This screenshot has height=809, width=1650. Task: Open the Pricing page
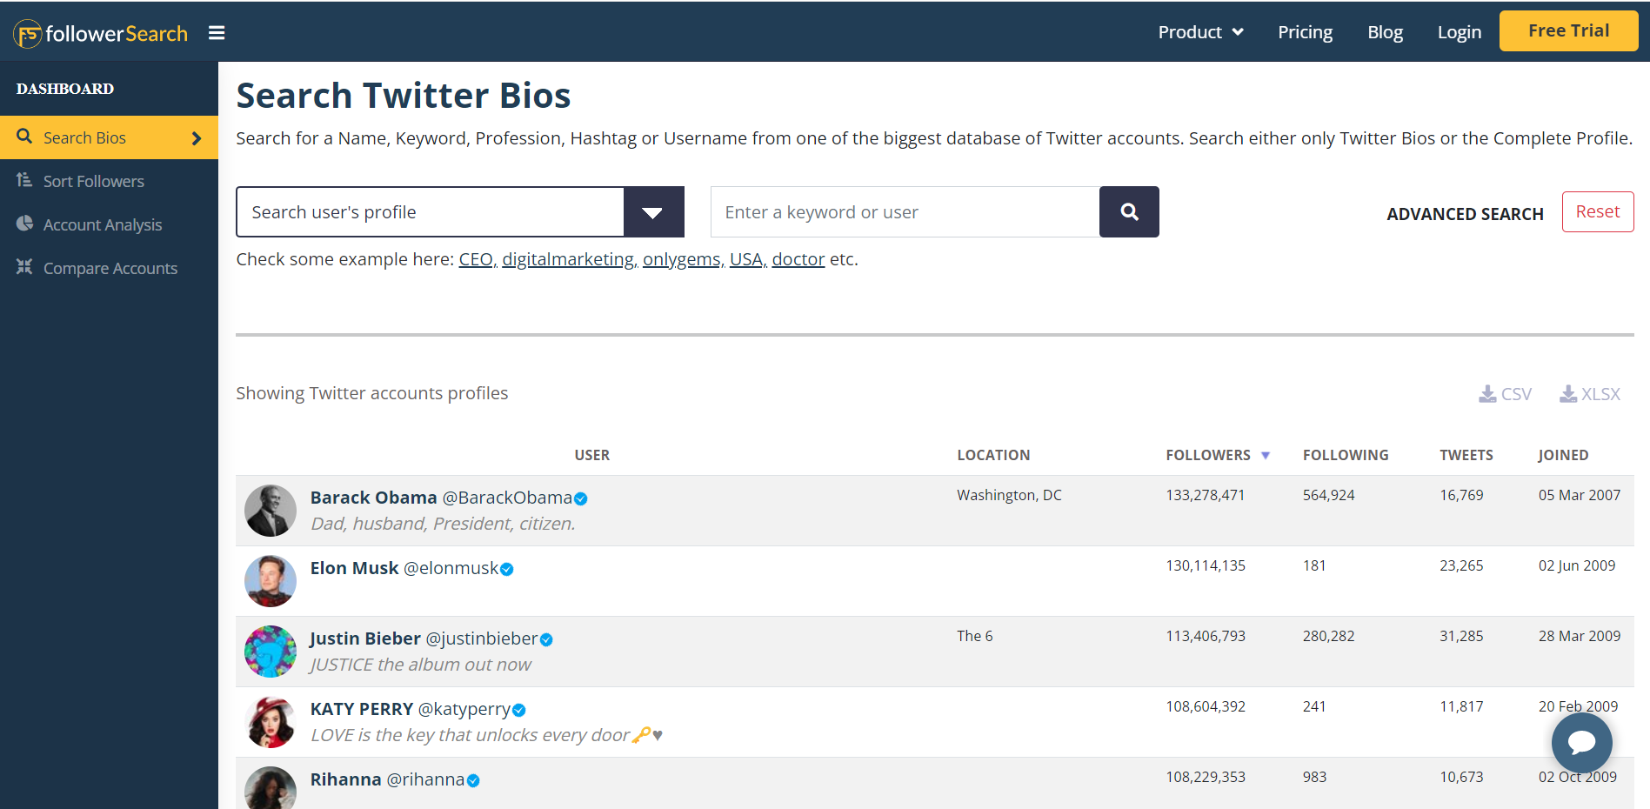[x=1305, y=32]
